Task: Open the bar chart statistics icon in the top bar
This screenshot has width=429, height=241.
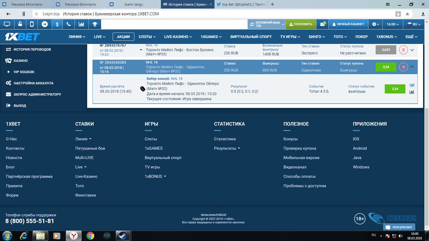Action: coord(82,24)
